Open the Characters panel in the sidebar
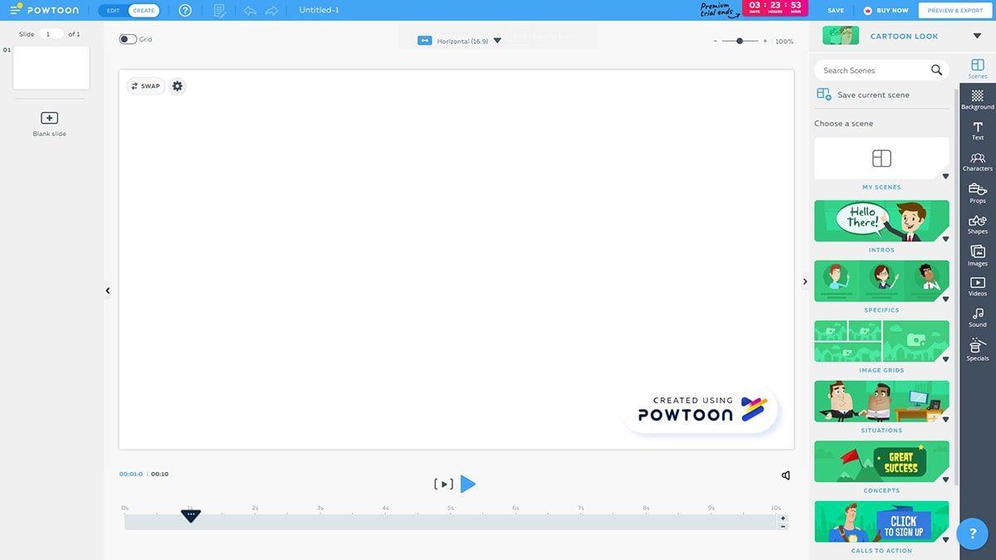This screenshot has height=560, width=996. click(x=977, y=161)
